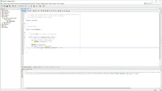Click the Profile Project toolbar icon
The image size is (162, 91).
(44, 6)
